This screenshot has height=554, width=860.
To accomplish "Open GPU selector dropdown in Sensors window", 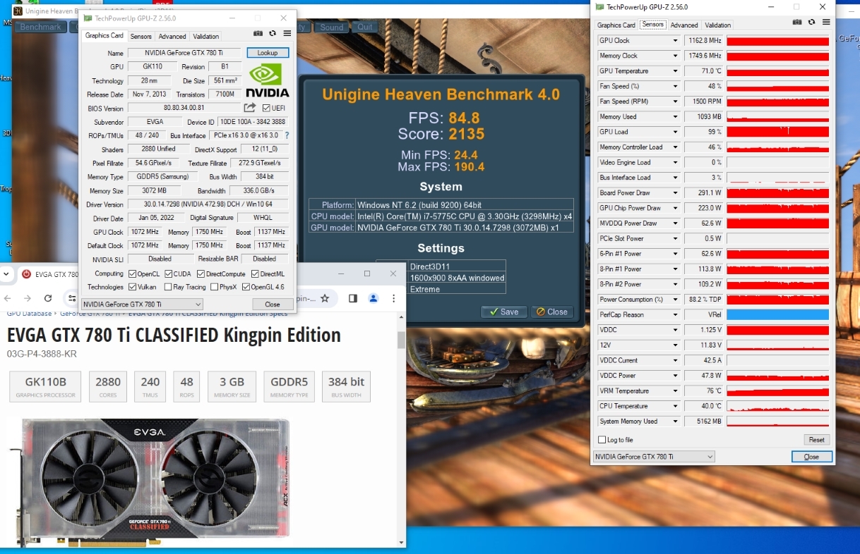I will (654, 457).
